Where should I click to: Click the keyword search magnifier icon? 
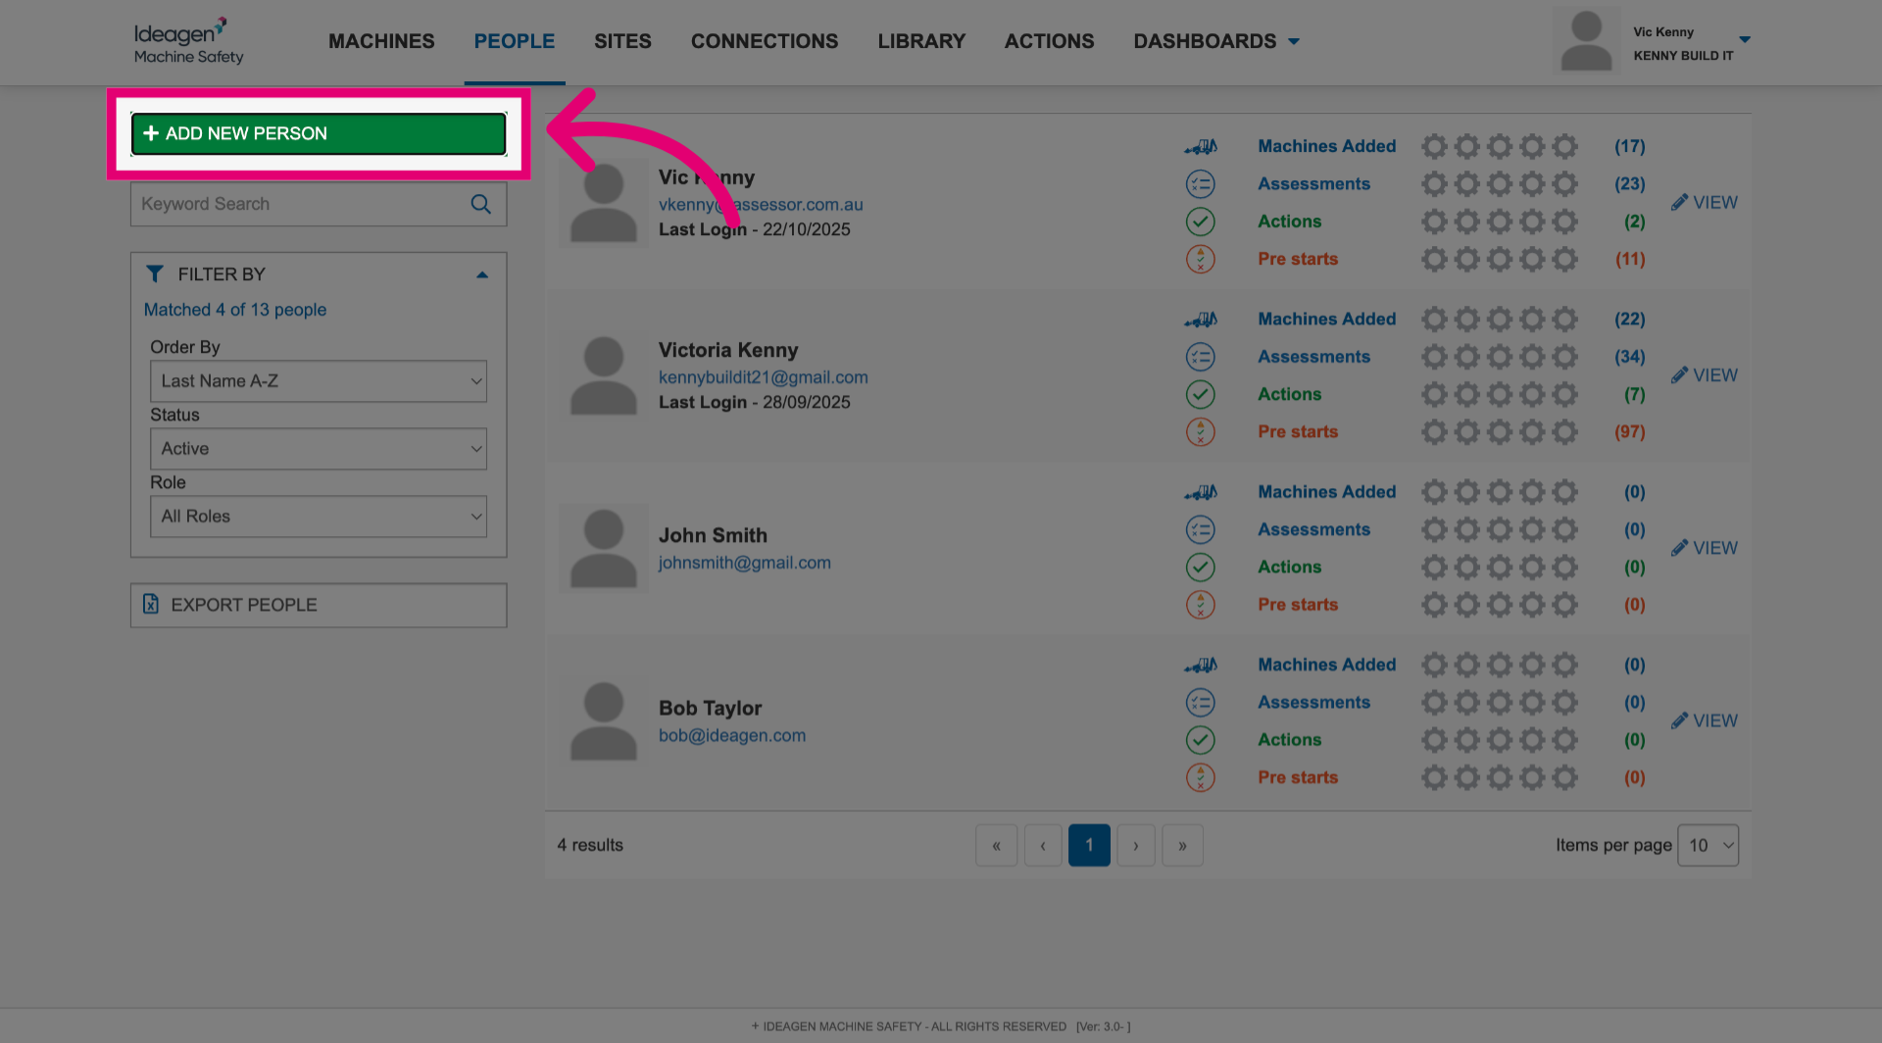pos(480,204)
